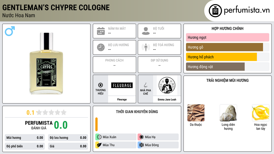Click the Năm ra mắt label
Viewport: 274px width, 154px height.
tap(117, 28)
